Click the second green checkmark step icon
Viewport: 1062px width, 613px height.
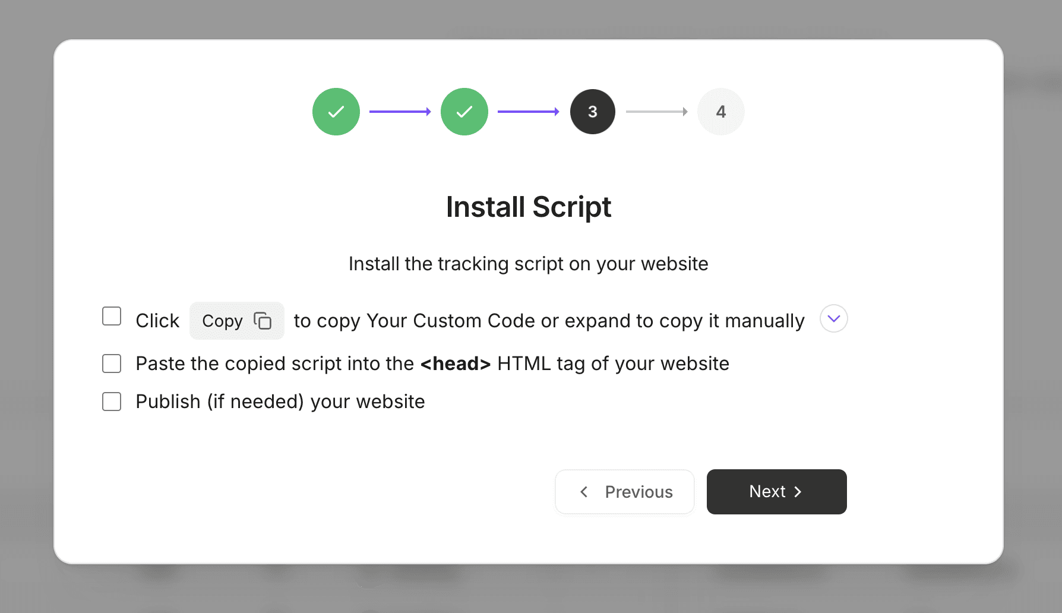(x=464, y=111)
